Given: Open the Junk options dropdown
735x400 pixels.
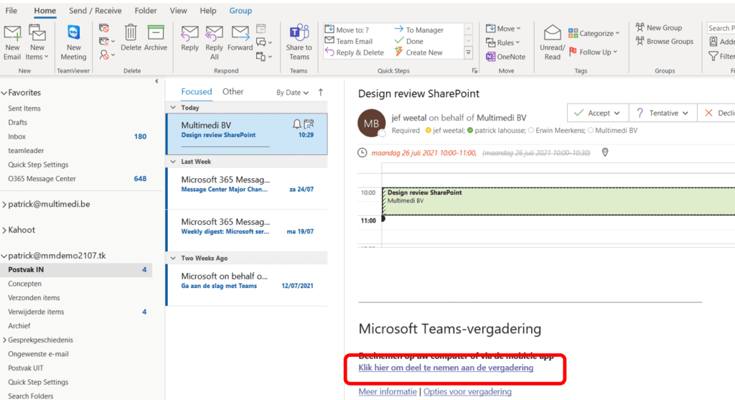Looking at the screenshot, I should point(108,55).
